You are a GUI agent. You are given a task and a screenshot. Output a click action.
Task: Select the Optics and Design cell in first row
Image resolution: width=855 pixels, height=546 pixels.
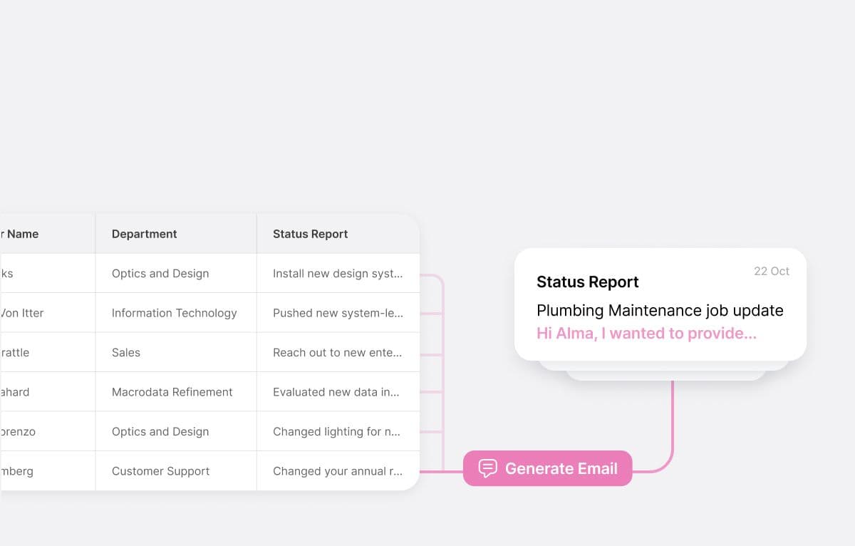(x=160, y=274)
